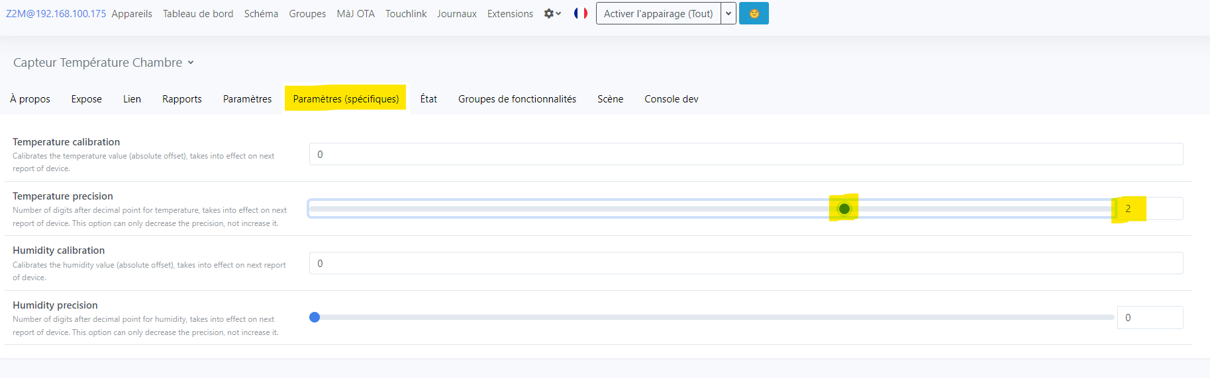The width and height of the screenshot is (1210, 378).
Task: Select Paramètres (spécifiques) tab
Action: point(346,98)
